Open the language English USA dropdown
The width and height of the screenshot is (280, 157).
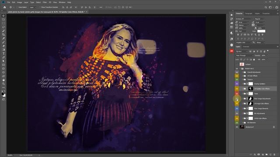[244, 43]
